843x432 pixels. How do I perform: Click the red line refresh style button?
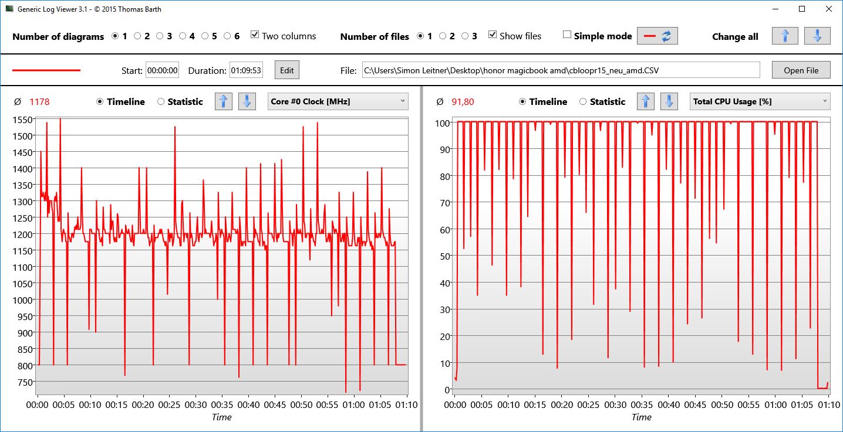tap(657, 36)
